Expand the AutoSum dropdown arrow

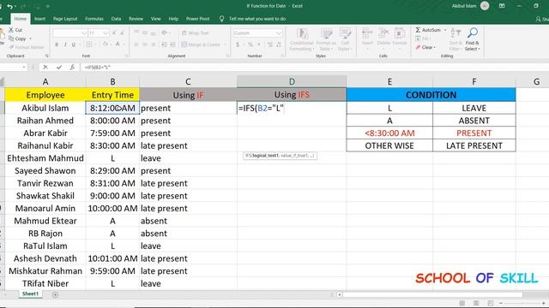[445, 30]
